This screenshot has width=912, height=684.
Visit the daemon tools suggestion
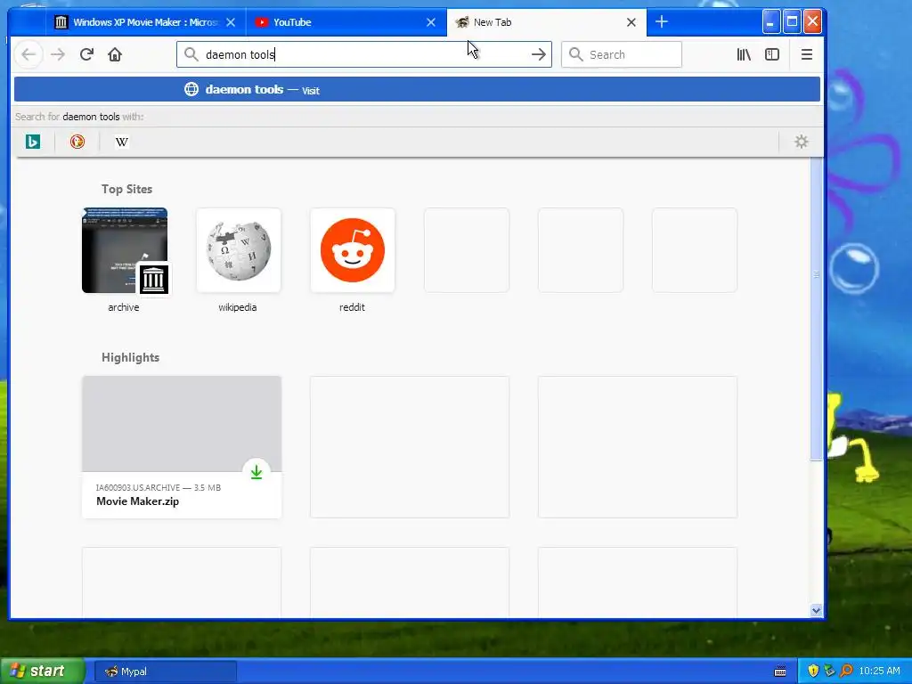[417, 90]
